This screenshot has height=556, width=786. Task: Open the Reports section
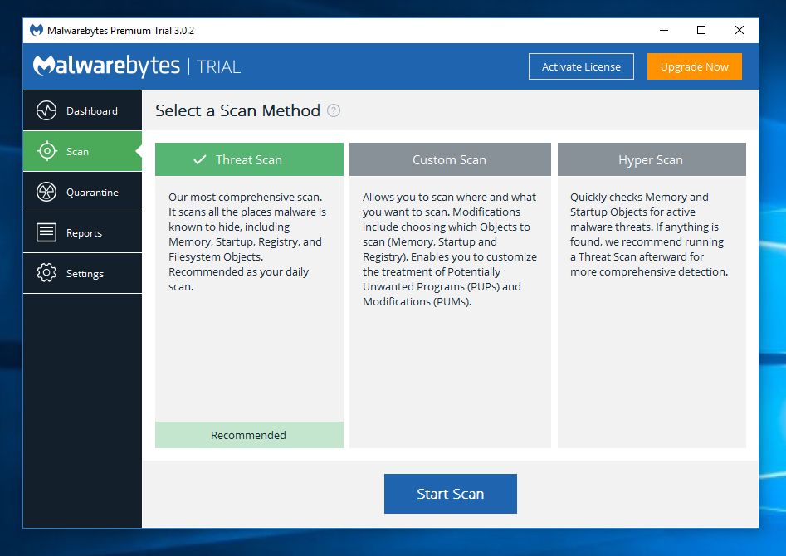click(83, 232)
